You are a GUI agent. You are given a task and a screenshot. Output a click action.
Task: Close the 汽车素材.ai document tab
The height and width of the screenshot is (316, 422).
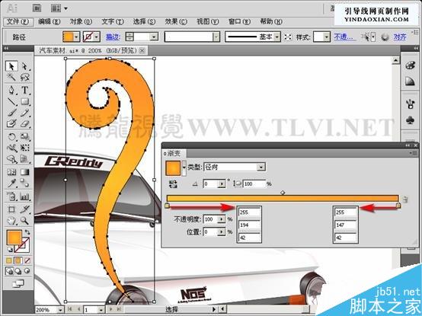click(x=142, y=50)
